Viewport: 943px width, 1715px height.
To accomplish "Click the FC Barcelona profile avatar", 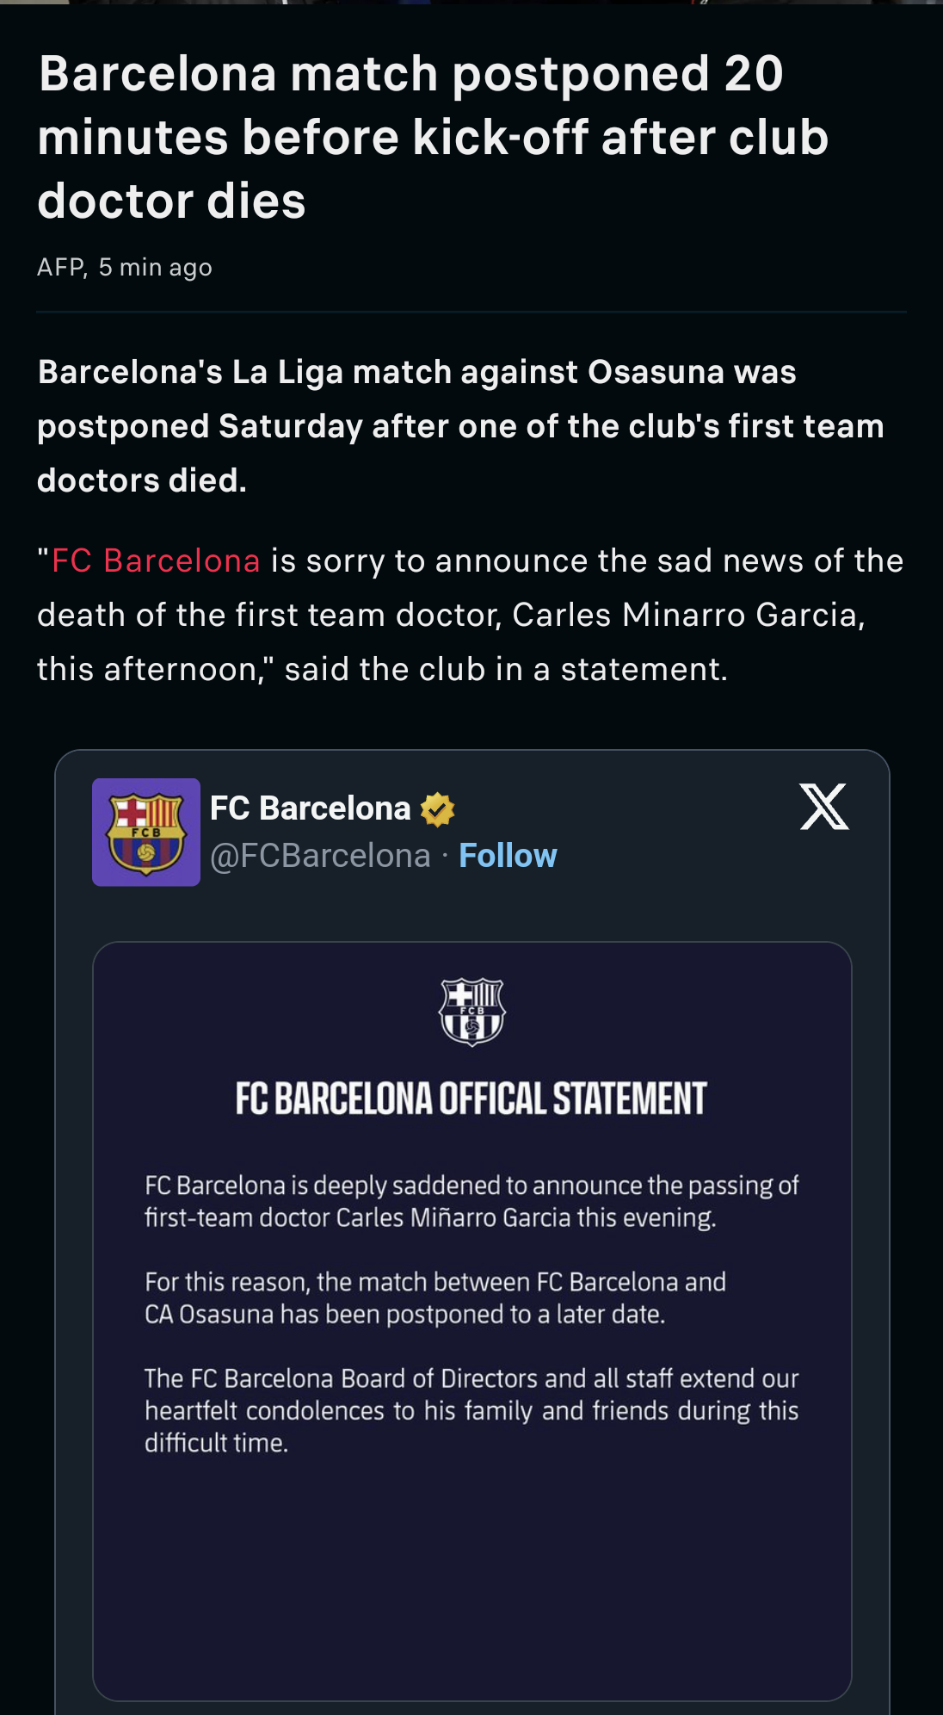I will point(146,833).
